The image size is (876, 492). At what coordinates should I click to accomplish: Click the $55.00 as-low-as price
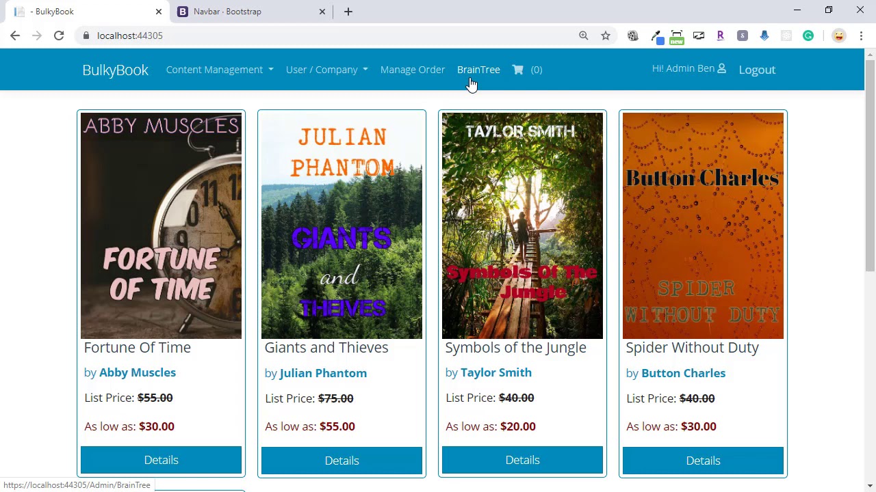click(337, 426)
